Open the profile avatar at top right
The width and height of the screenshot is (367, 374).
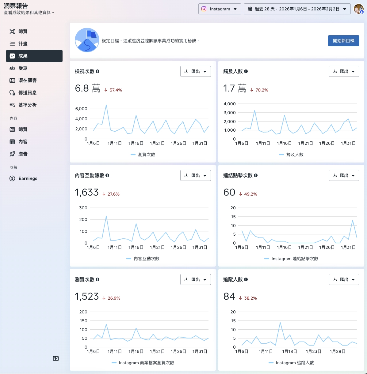click(358, 9)
